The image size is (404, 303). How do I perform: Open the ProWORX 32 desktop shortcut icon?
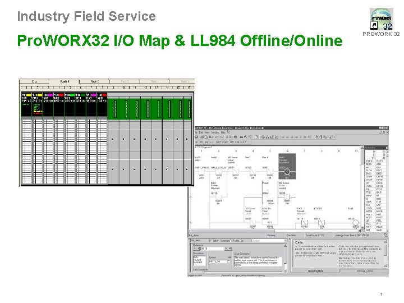click(381, 19)
